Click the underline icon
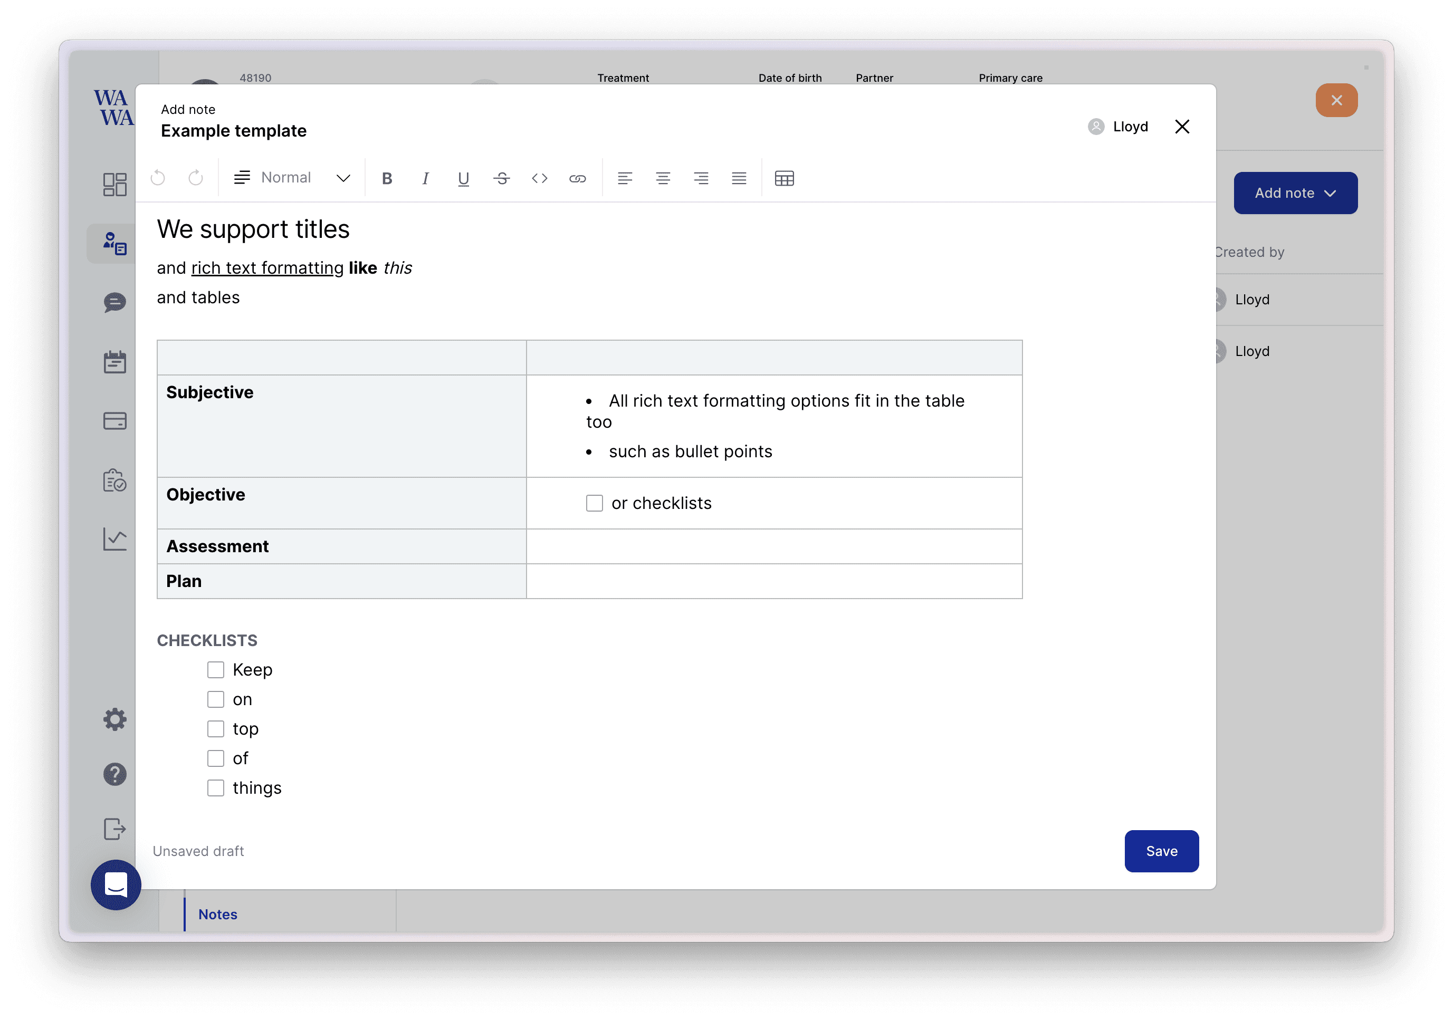Screen dimensions: 1453x1020 (463, 178)
